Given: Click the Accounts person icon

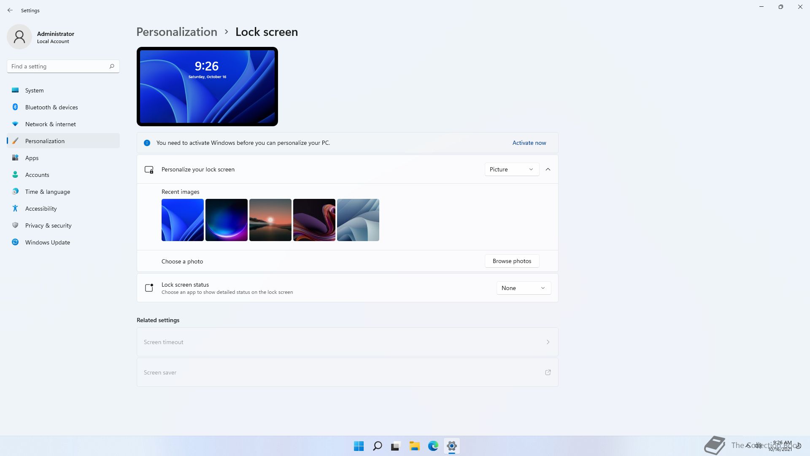Looking at the screenshot, I should 15,174.
